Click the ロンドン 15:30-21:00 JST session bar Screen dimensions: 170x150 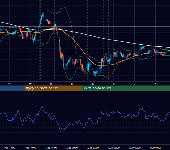53,88
